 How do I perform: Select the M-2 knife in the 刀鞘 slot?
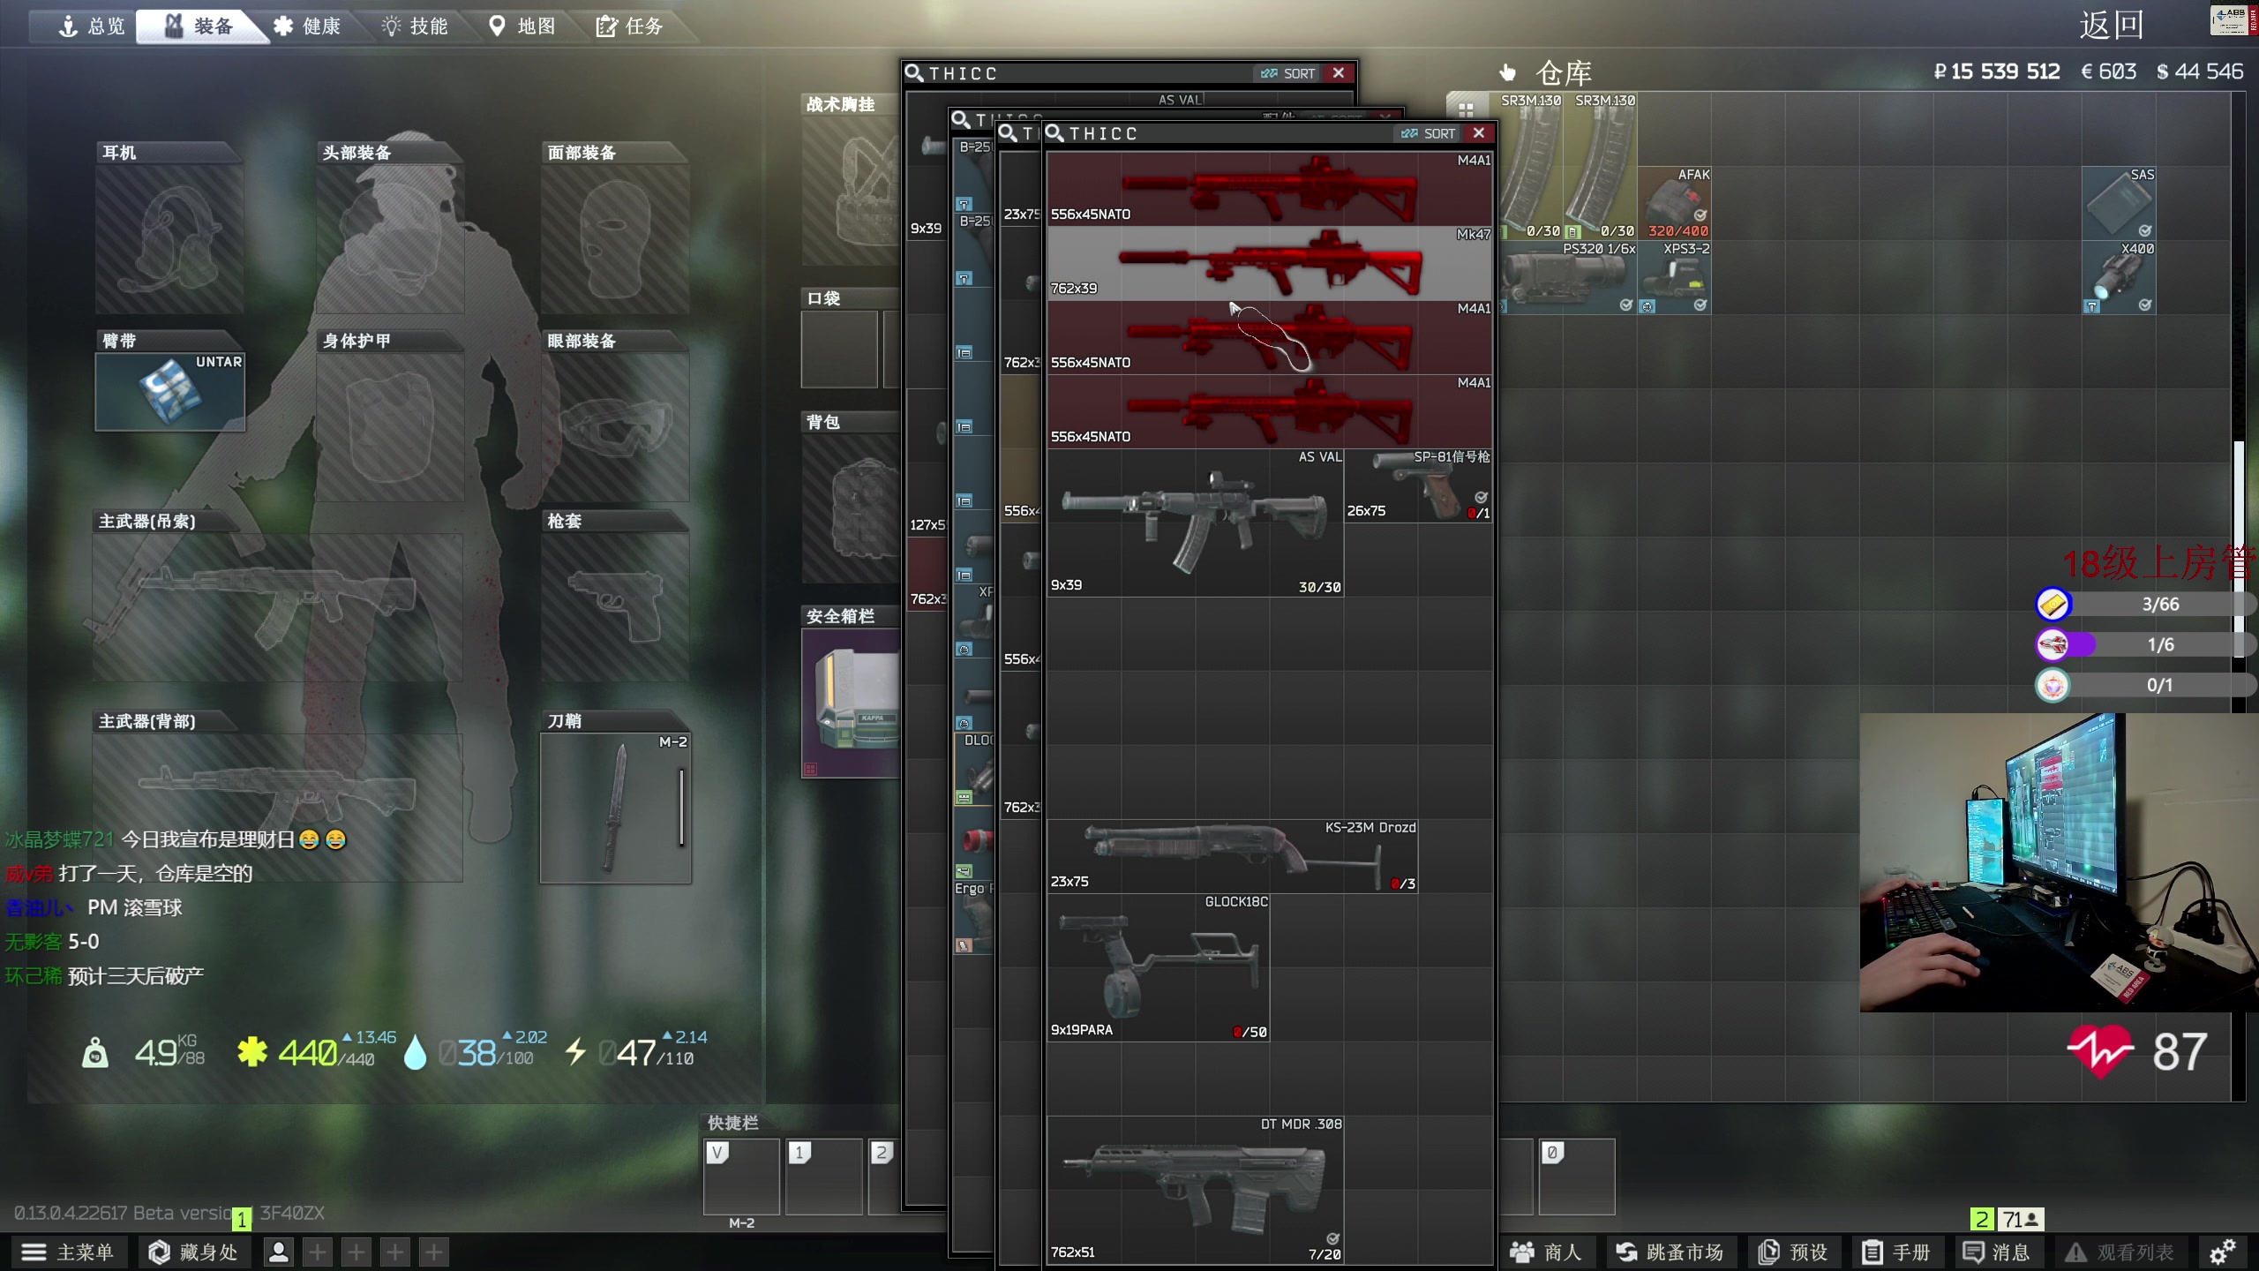click(616, 808)
